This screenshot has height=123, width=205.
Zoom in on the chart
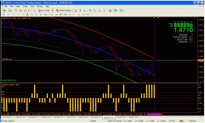click(x=90, y=10)
